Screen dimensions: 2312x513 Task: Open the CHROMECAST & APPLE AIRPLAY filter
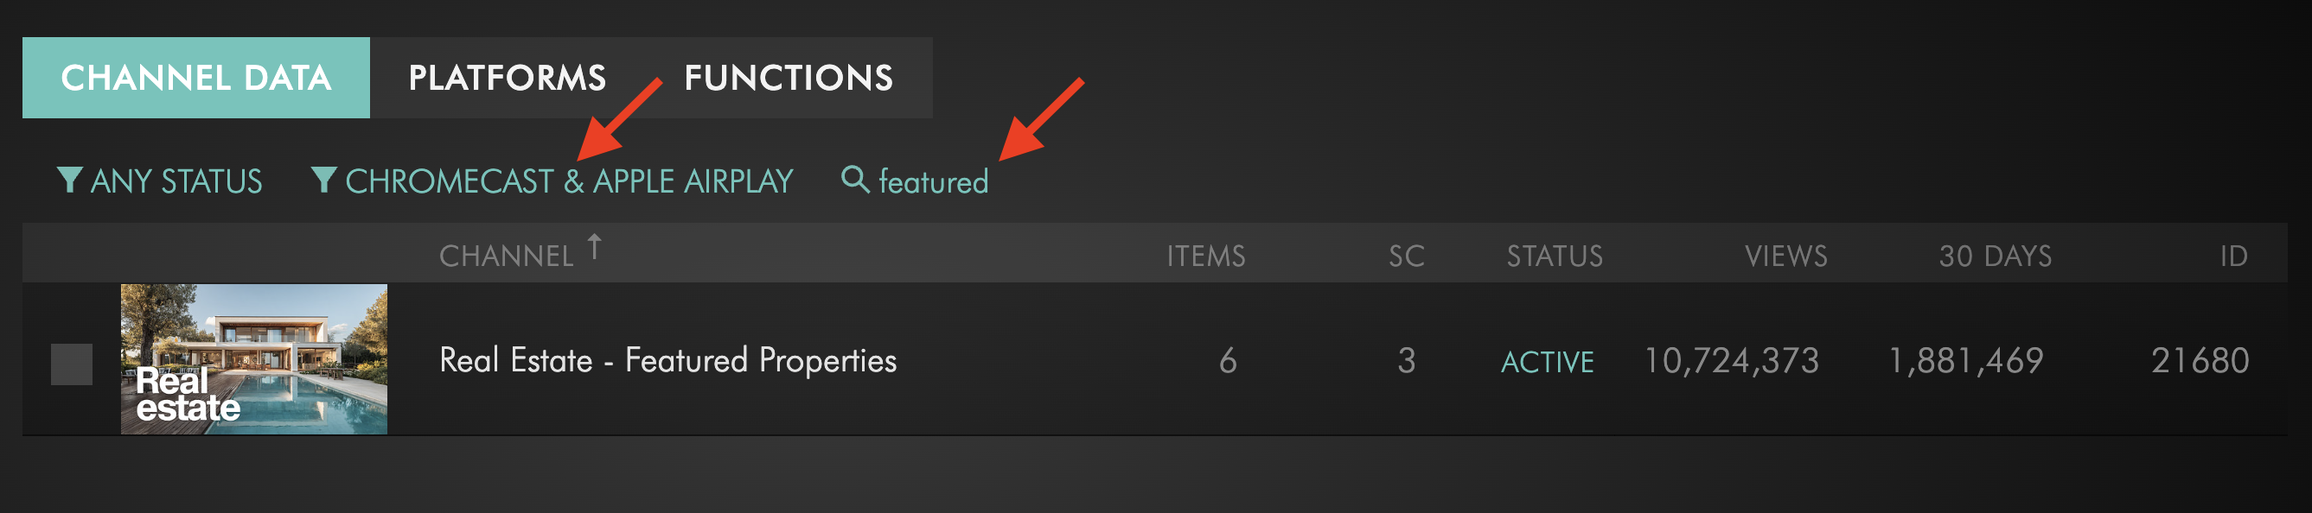[x=569, y=181]
